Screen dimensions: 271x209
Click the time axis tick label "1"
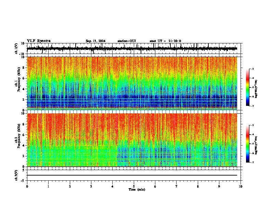pos(48,186)
